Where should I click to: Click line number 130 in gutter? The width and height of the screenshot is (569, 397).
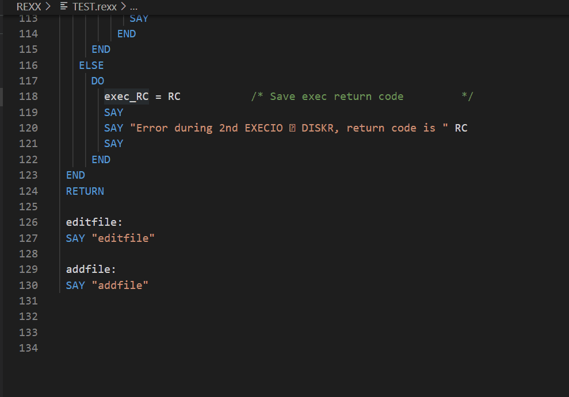tap(28, 286)
